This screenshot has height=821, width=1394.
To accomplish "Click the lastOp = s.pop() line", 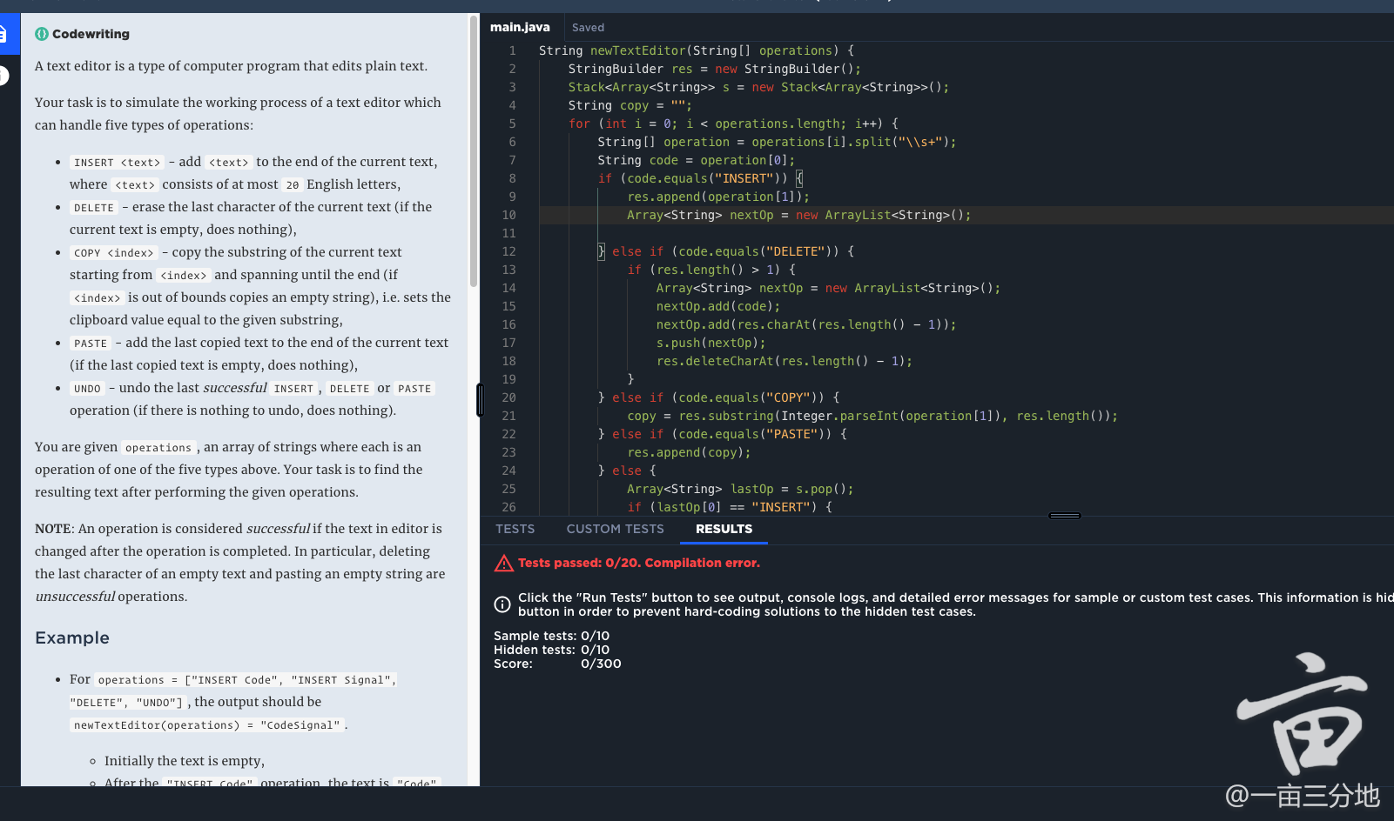I will 740,489.
